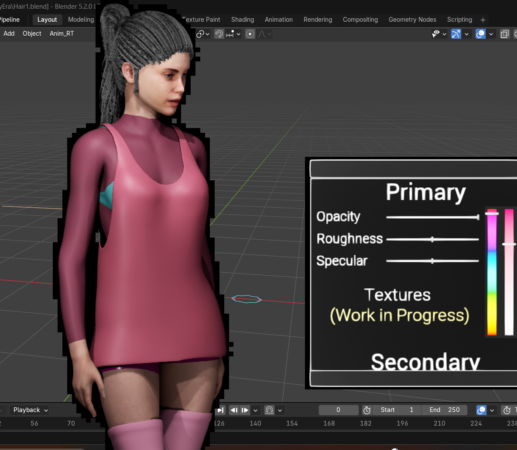Jump to the end frame playback button
Screen dimensions: 517x450
point(221,410)
